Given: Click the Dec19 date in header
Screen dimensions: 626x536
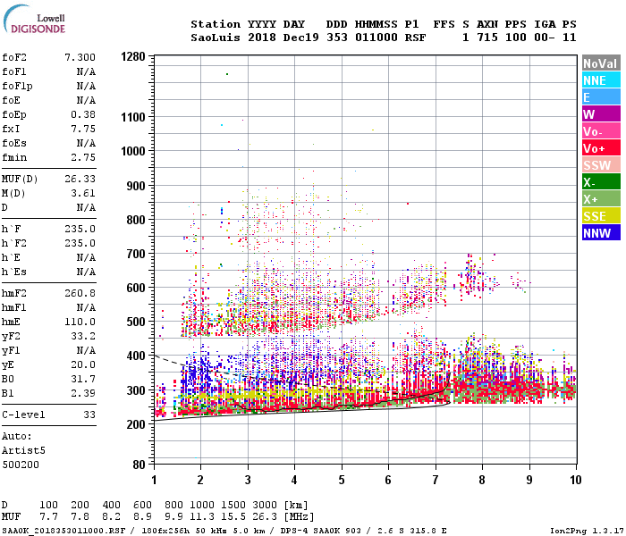Looking at the screenshot, I should [x=301, y=38].
